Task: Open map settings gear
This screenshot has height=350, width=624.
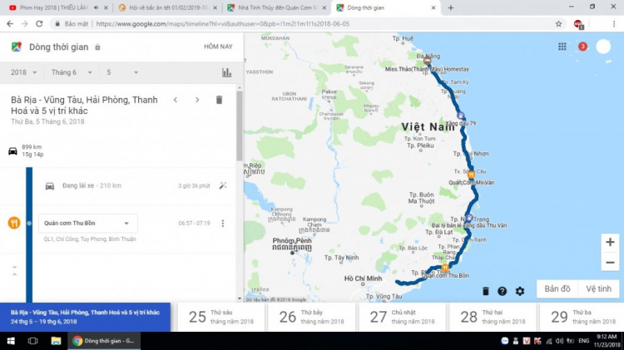Action: pyautogui.click(x=520, y=291)
